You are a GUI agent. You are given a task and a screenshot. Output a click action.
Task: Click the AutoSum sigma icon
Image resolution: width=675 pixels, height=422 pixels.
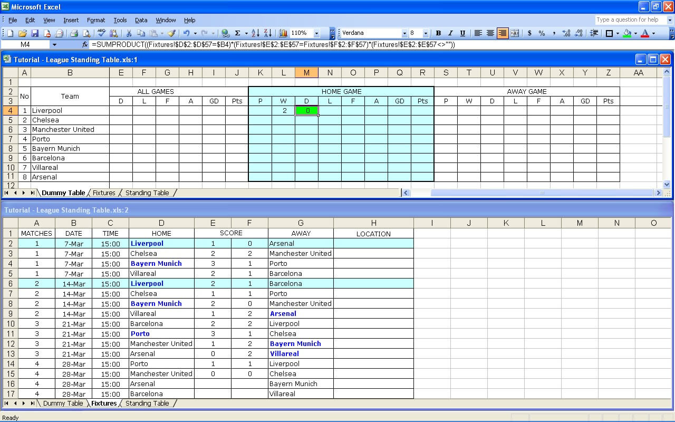[237, 33]
